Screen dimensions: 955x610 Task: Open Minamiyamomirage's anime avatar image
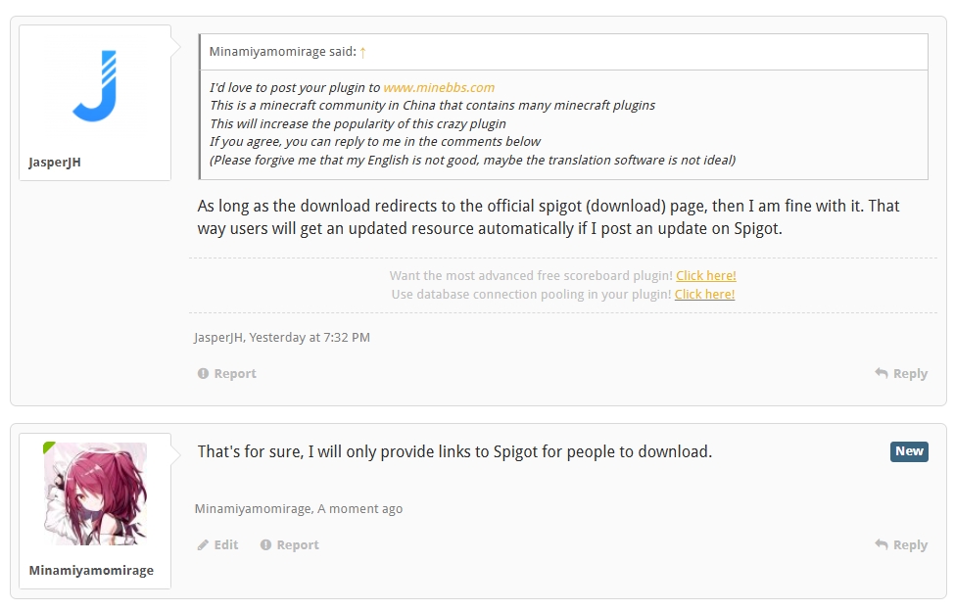click(x=95, y=493)
